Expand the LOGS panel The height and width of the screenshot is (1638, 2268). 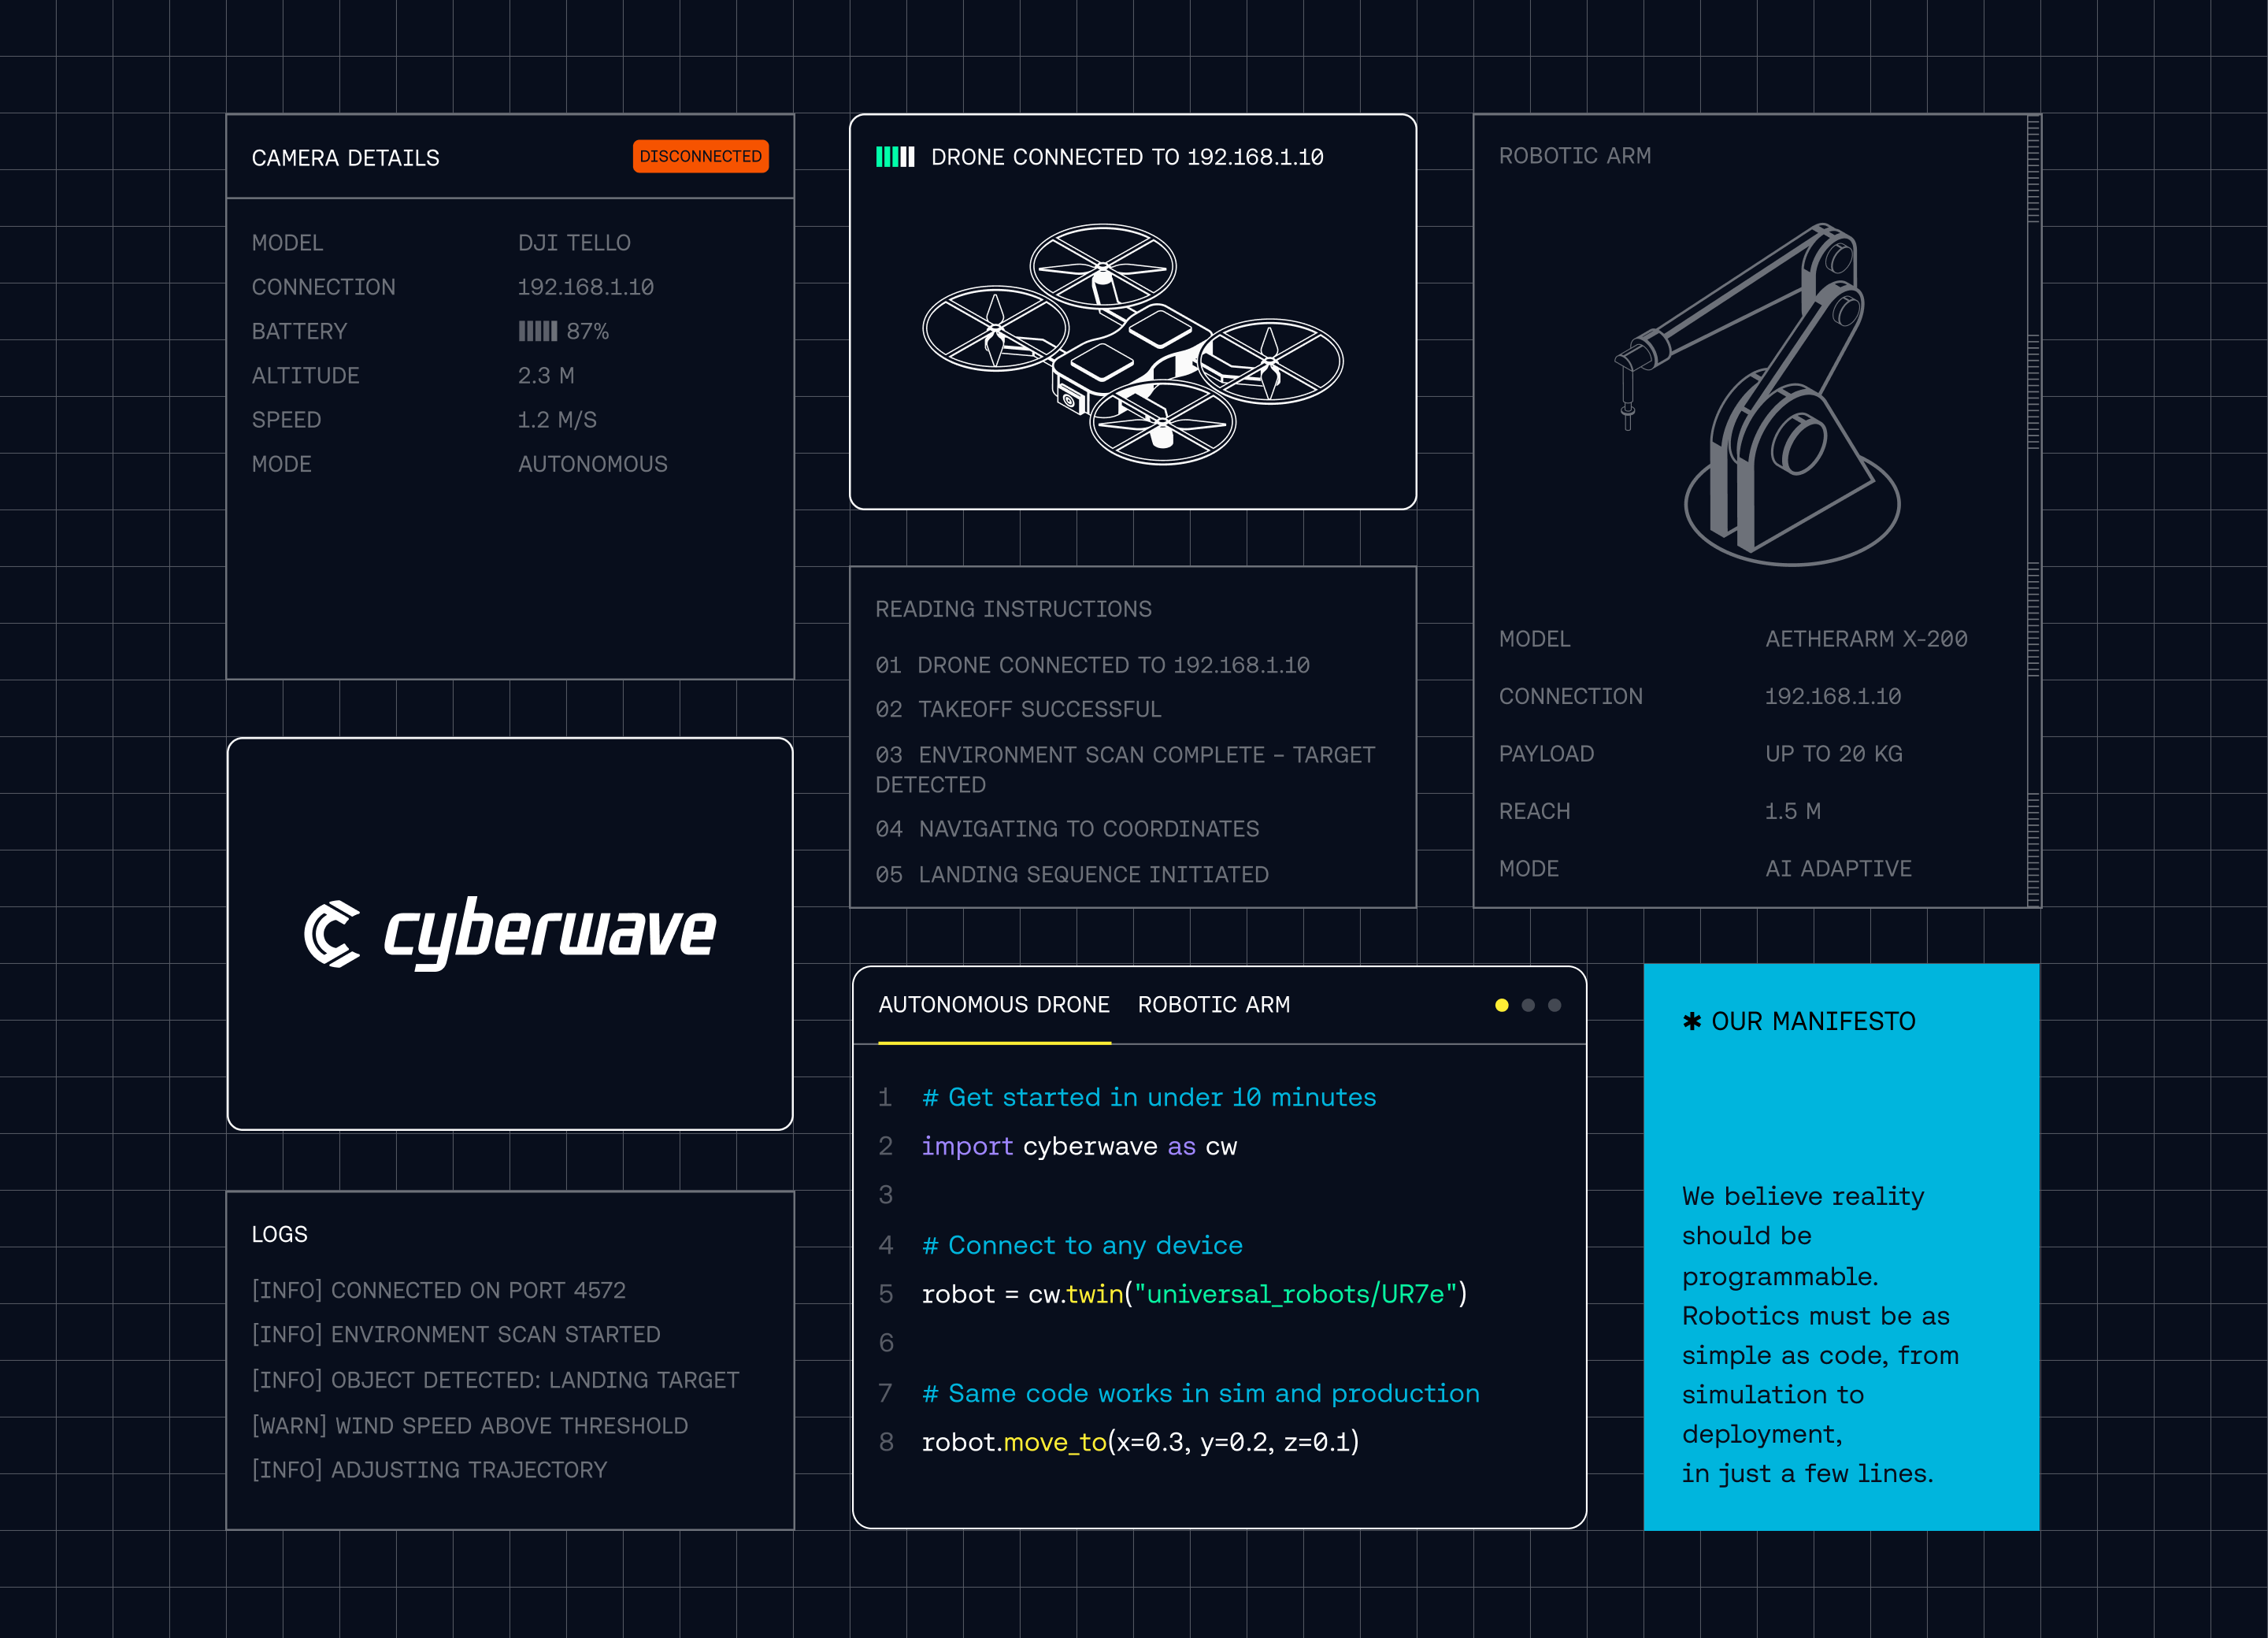[x=280, y=1234]
